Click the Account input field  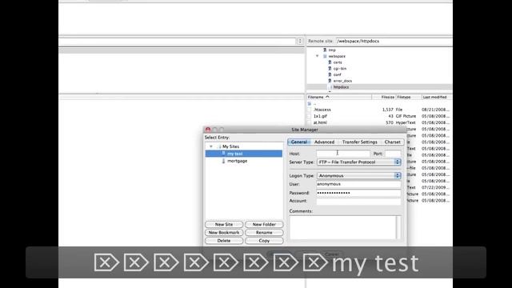tap(358, 201)
